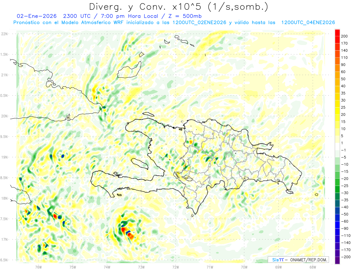Click the '7.5N' latitude label
The height and width of the screenshot is (271, 351).
pyautogui.click(x=4, y=219)
